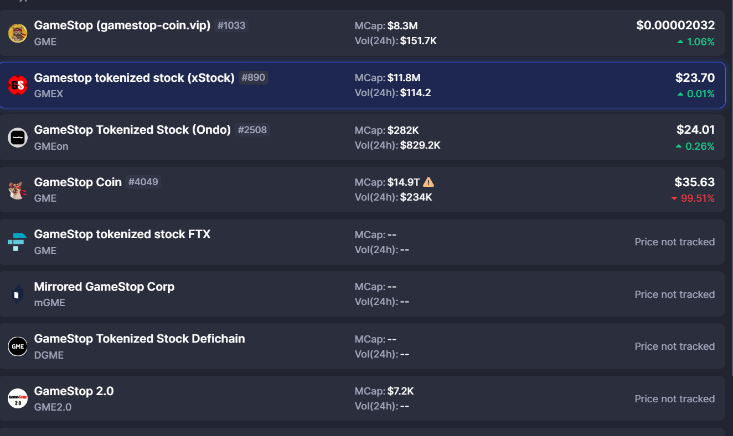Click the Vol(24h) $829.2K value
The image size is (733, 436).
click(x=420, y=145)
